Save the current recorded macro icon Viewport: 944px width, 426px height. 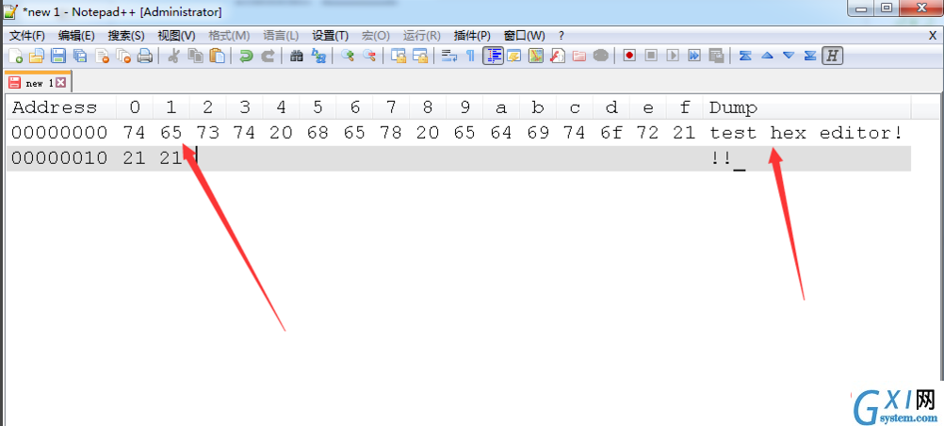(716, 56)
